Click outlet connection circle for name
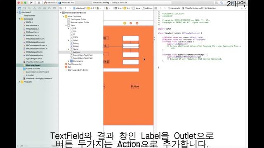 coord(154,37)
